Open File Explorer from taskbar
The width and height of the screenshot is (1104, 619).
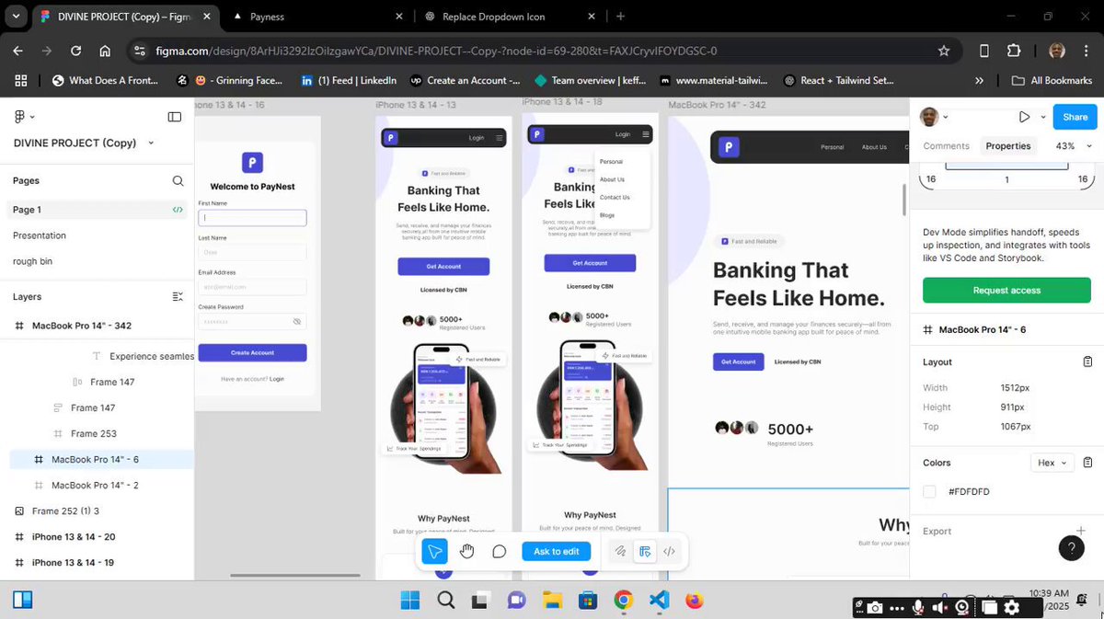tap(552, 601)
